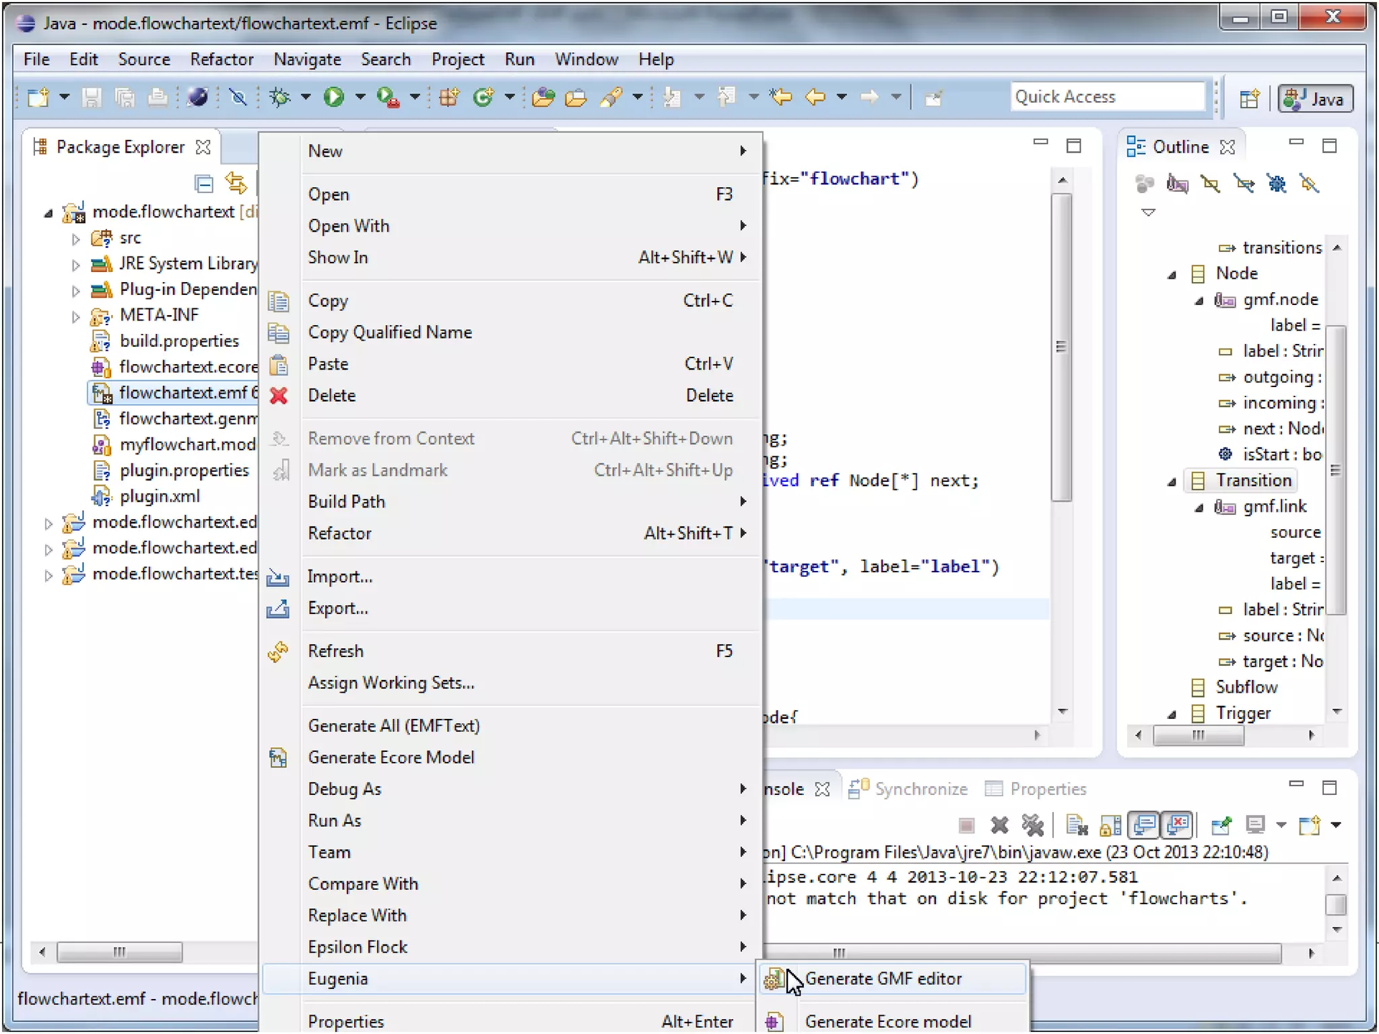Toggle Link with Editor in Package Explorer

[x=236, y=183]
